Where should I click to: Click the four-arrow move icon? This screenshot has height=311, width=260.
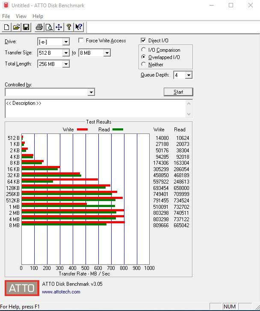point(59,27)
